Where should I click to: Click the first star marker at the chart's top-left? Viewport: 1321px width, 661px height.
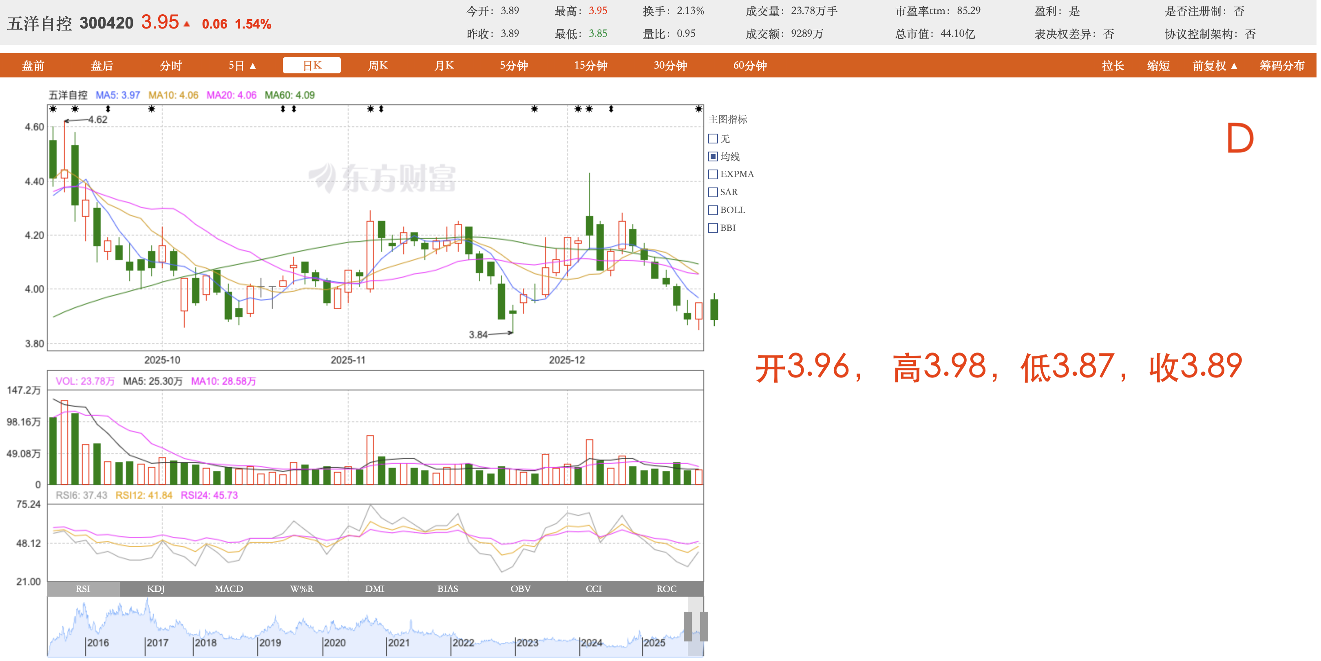click(53, 109)
